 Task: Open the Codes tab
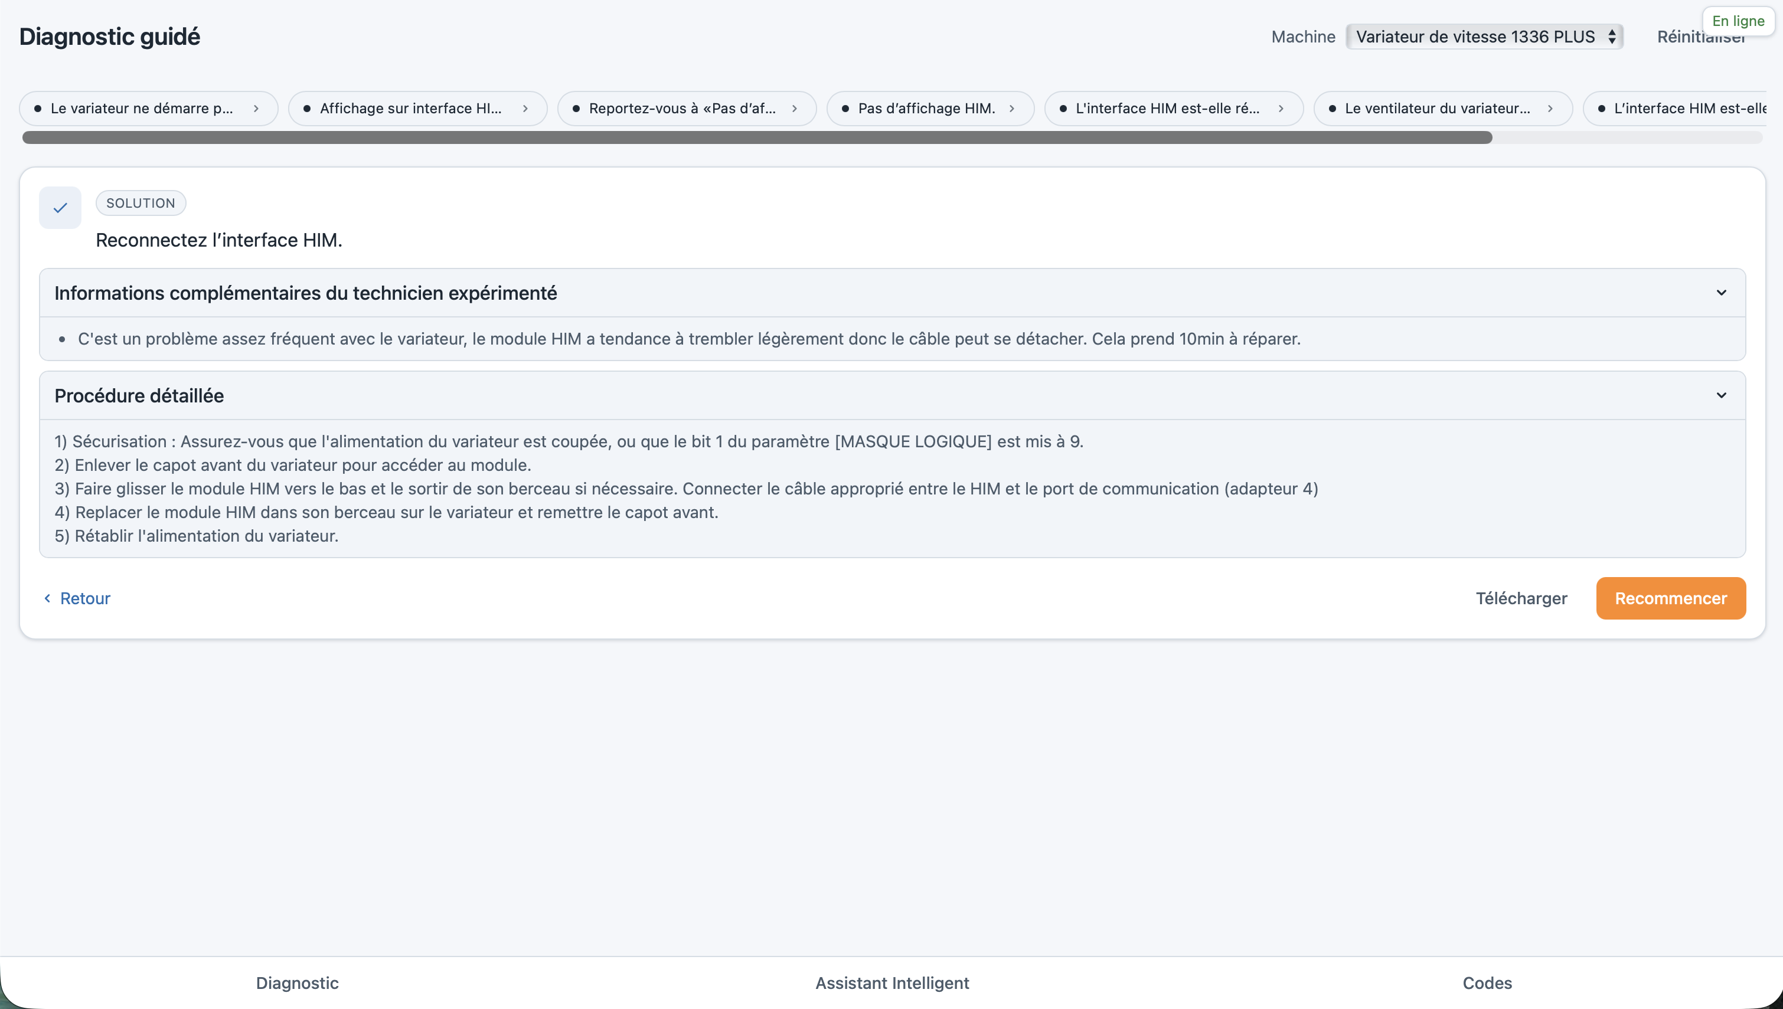coord(1486,982)
